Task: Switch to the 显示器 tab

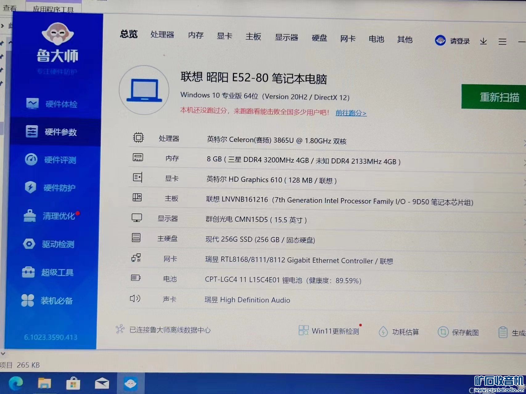Action: 286,38
